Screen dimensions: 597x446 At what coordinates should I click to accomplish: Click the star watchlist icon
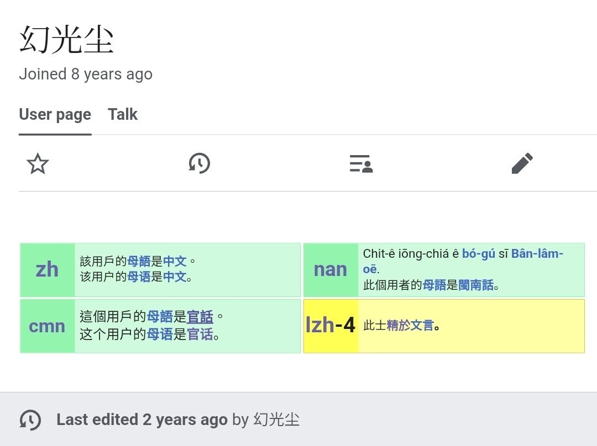(38, 163)
